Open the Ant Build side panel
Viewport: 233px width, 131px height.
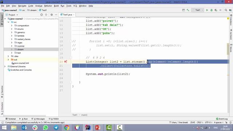click(231, 35)
